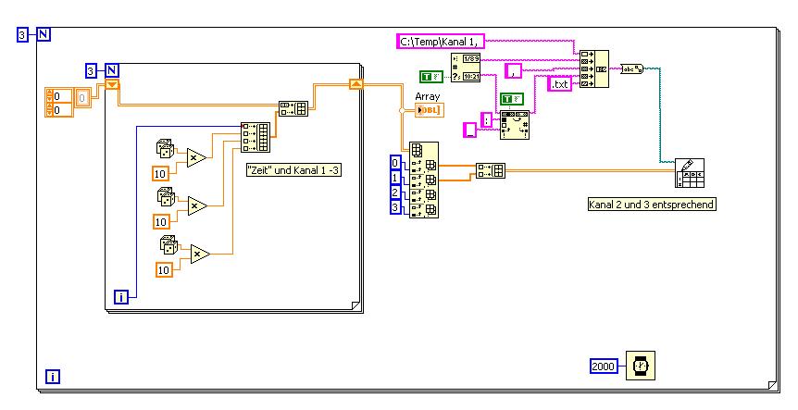Click the array constant element 0 box
The width and height of the screenshot is (798, 410).
click(83, 97)
